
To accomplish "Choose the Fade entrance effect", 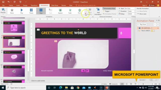I will coord(70,11).
